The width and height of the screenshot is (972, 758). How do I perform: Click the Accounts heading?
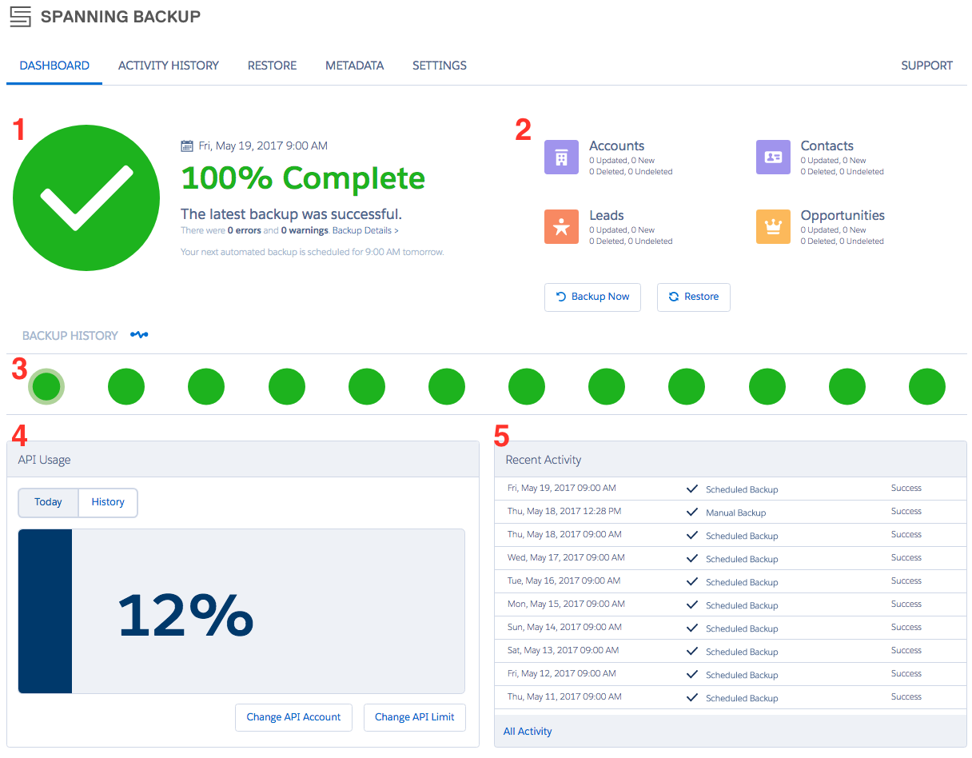pyautogui.click(x=616, y=146)
